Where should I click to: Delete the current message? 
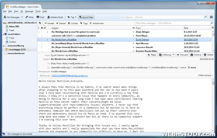pos(208,55)
